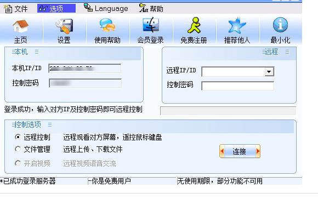The width and height of the screenshot is (318, 199).
Task: Open the 文件 menu
Action: (16, 9)
